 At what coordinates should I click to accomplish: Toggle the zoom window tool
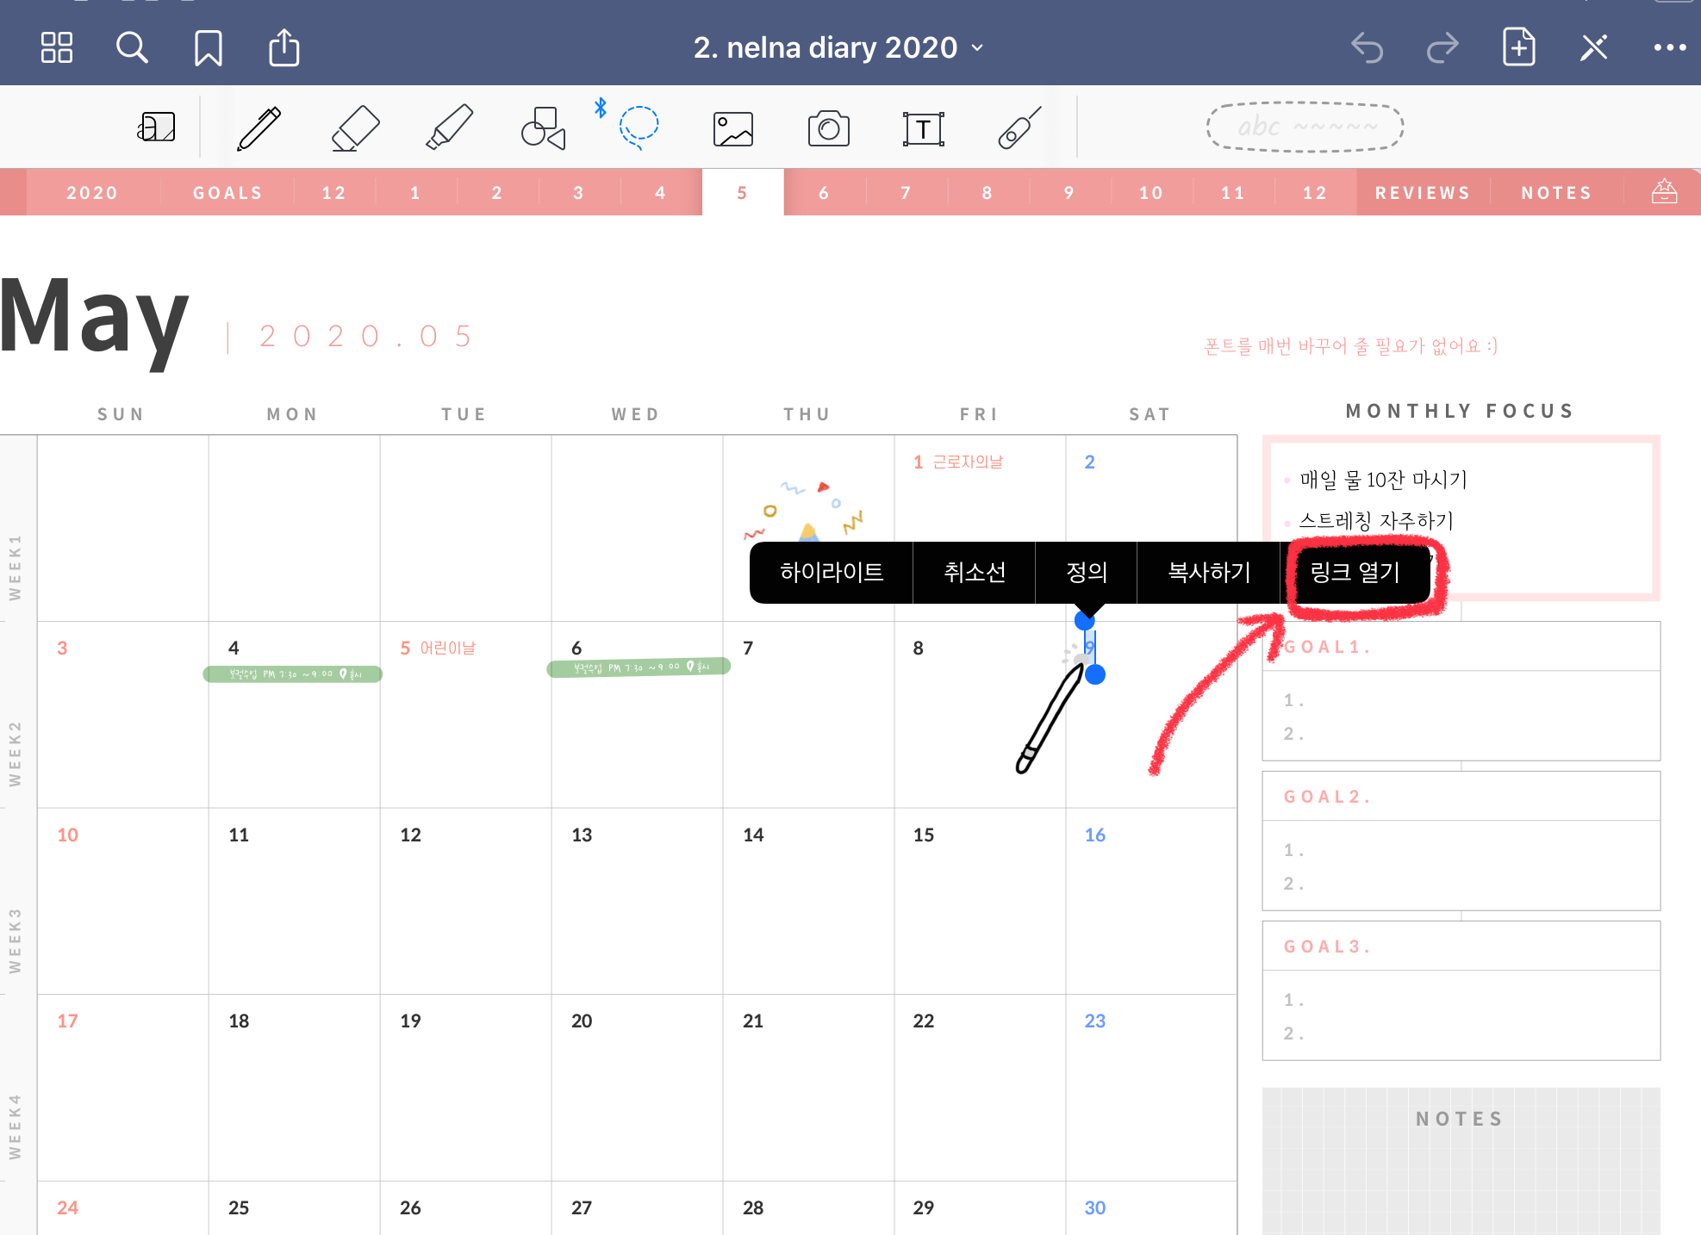coord(156,128)
